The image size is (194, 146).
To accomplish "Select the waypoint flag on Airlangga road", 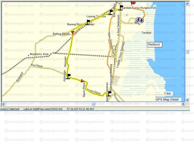I will [68, 76].
